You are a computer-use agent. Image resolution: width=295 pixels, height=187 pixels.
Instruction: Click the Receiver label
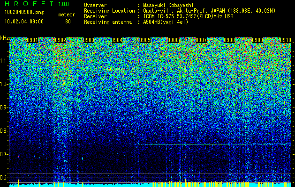tap(95, 16)
